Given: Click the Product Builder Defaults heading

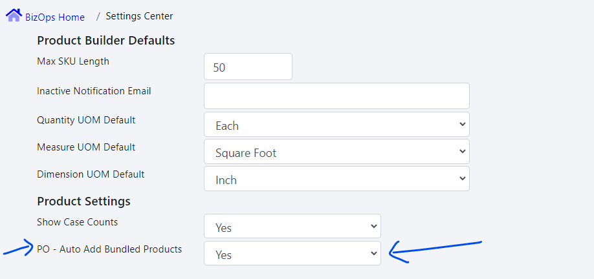Looking at the screenshot, I should pos(105,41).
